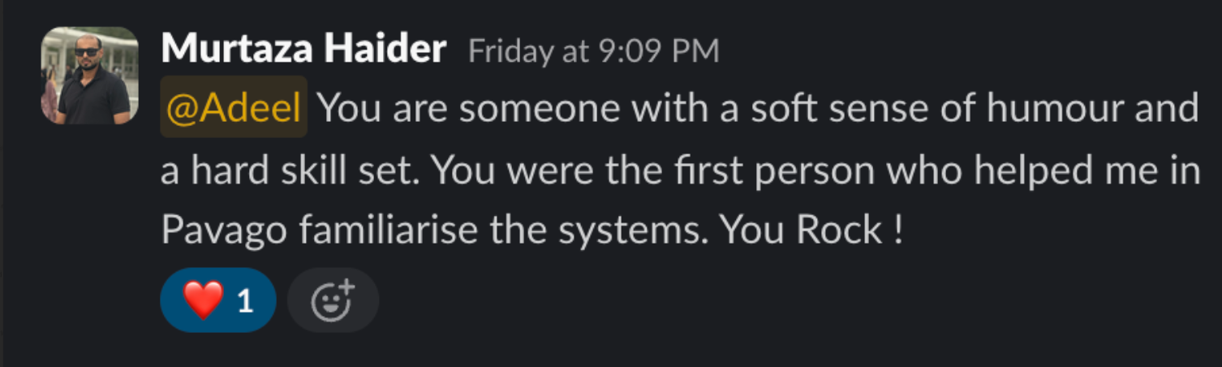This screenshot has height=367, width=1222.
Task: Open the Friday at 9:09 PM timestamp
Action: (x=594, y=52)
